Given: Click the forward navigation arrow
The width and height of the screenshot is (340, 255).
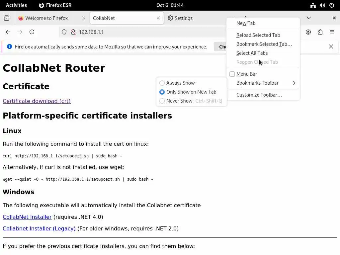Looking at the screenshot, I should point(20,32).
